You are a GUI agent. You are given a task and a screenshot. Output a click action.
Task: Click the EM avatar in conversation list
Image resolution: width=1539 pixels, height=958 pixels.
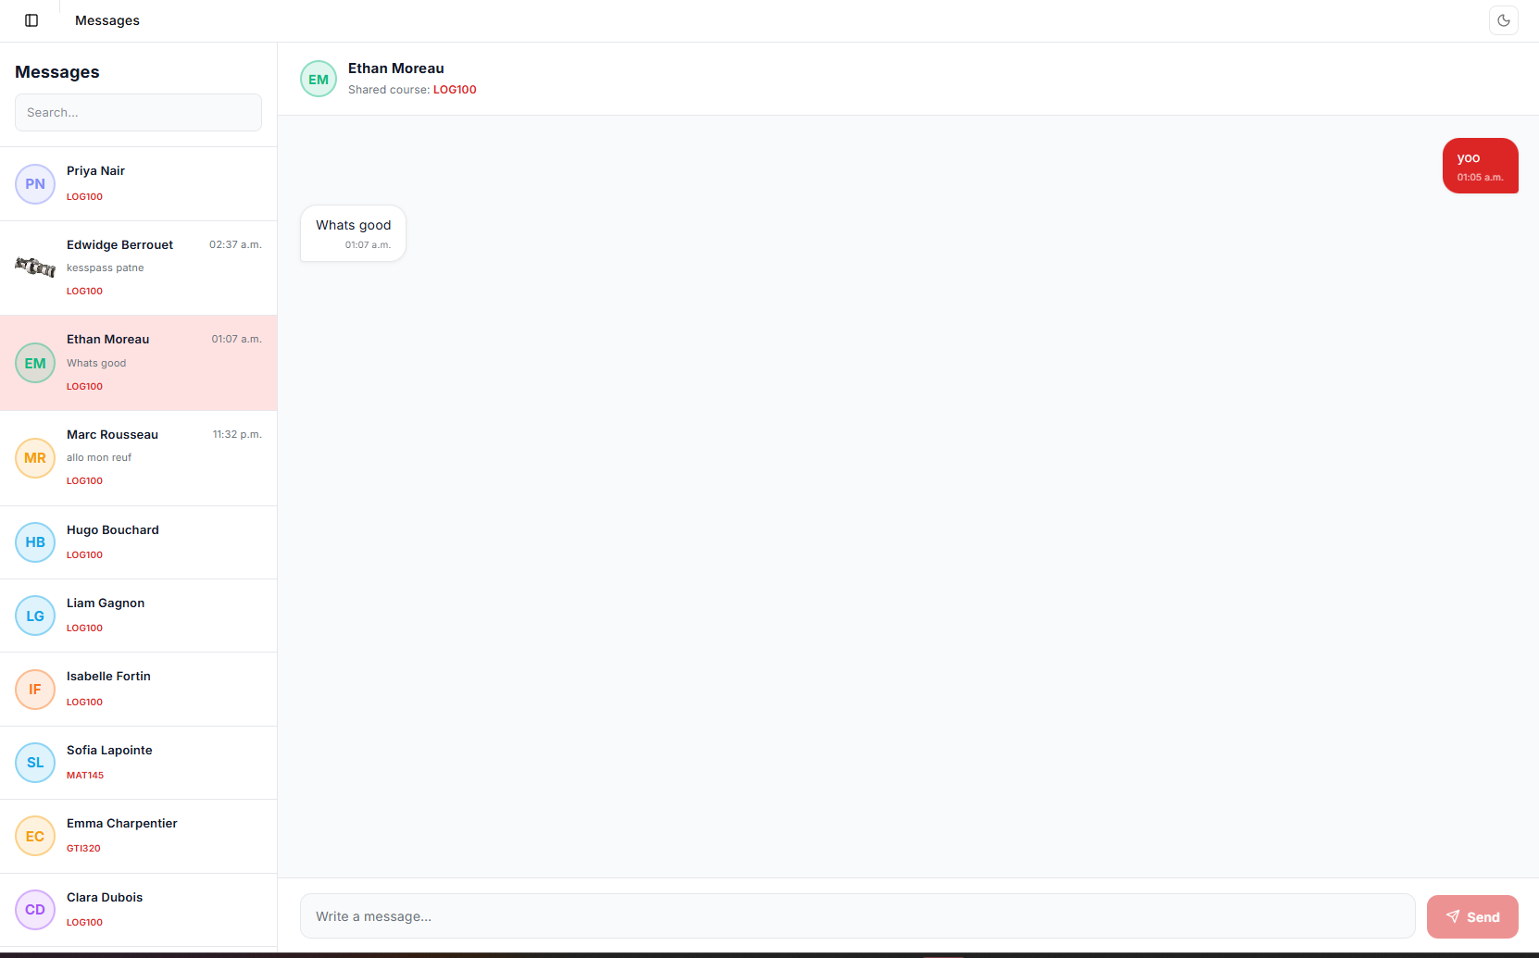(35, 363)
